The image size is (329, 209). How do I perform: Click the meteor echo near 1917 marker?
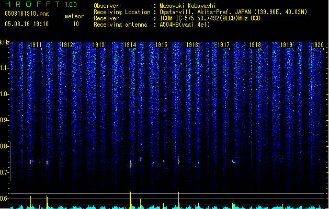tap(234, 161)
